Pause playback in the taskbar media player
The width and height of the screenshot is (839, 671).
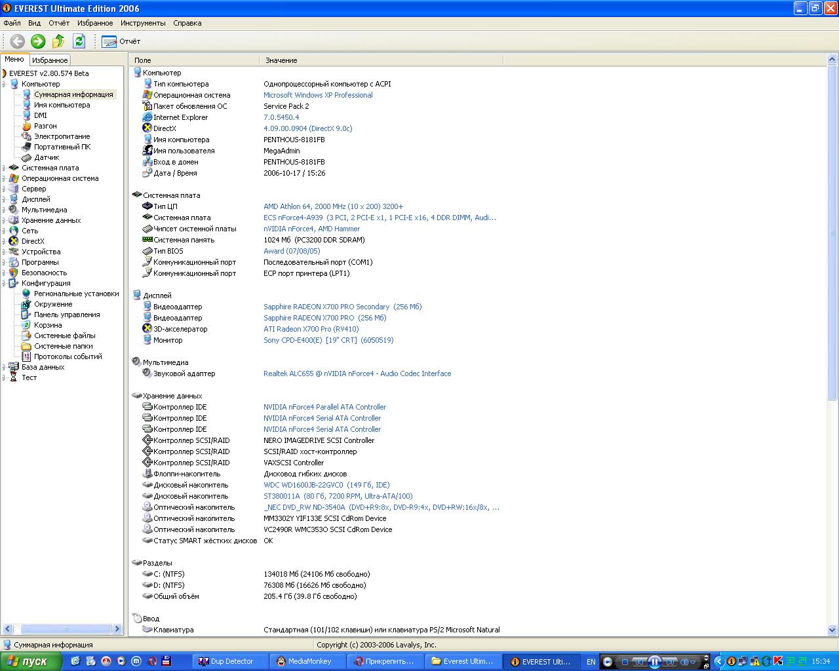click(x=654, y=662)
